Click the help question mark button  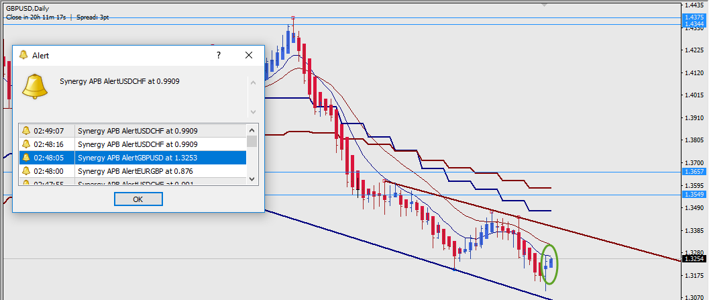(219, 56)
